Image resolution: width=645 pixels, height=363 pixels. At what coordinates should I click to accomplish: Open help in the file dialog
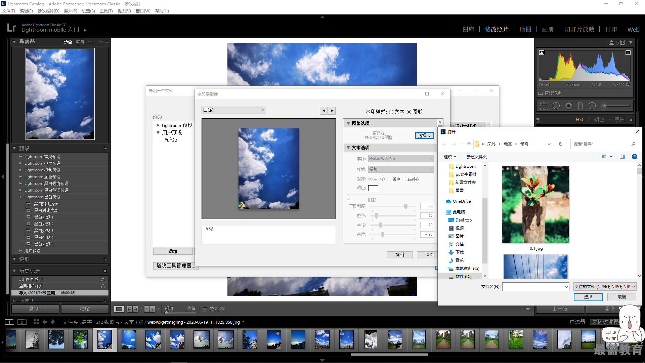(x=634, y=157)
